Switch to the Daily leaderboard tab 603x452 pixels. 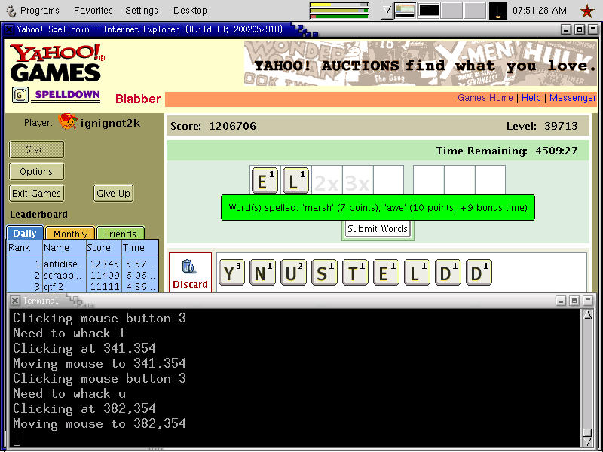25,234
